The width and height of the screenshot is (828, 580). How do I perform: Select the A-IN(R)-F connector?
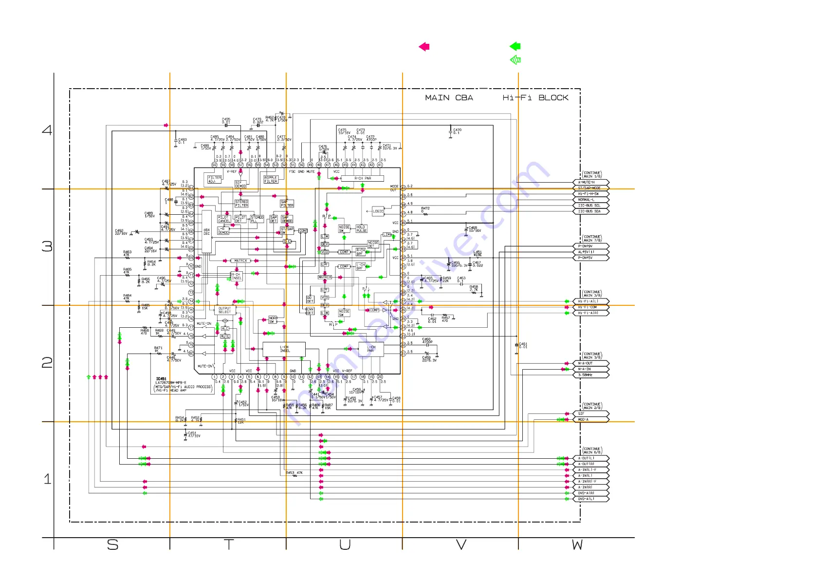point(590,482)
